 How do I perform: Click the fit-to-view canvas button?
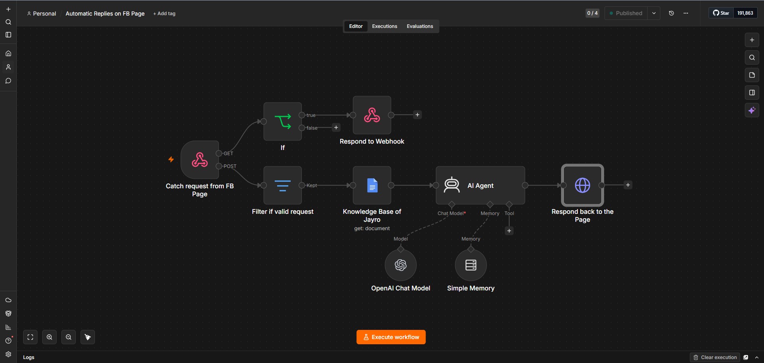click(x=30, y=337)
